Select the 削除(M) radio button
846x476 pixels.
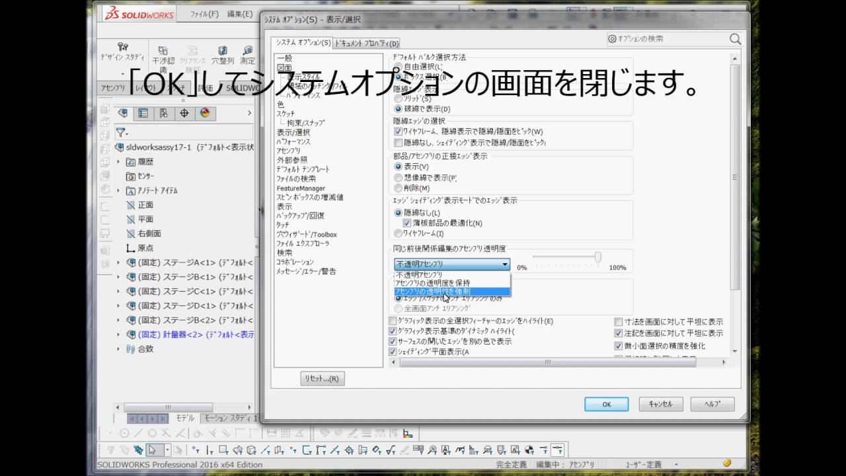pos(398,188)
